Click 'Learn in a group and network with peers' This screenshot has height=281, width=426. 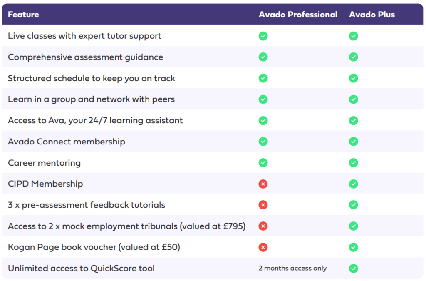[x=91, y=99]
